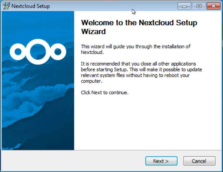Click the Nextcloud installer icon in title bar
The image size is (223, 172).
click(x=6, y=6)
